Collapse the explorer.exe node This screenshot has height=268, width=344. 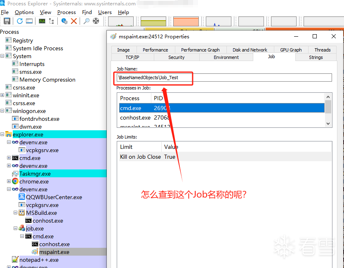2,134
